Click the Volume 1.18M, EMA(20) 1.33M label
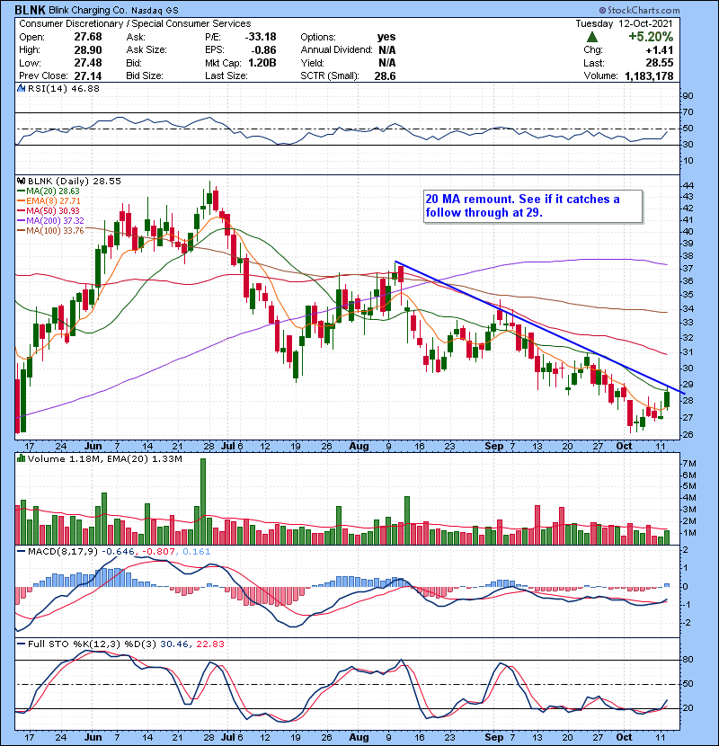 pos(104,458)
